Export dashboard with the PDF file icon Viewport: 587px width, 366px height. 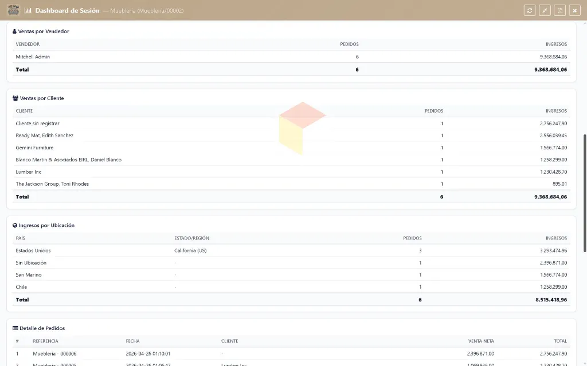pos(559,10)
